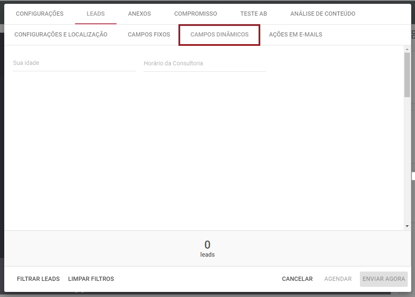415x297 pixels.
Task: Show the Análise de Conteúdo tab
Action: coord(323,14)
